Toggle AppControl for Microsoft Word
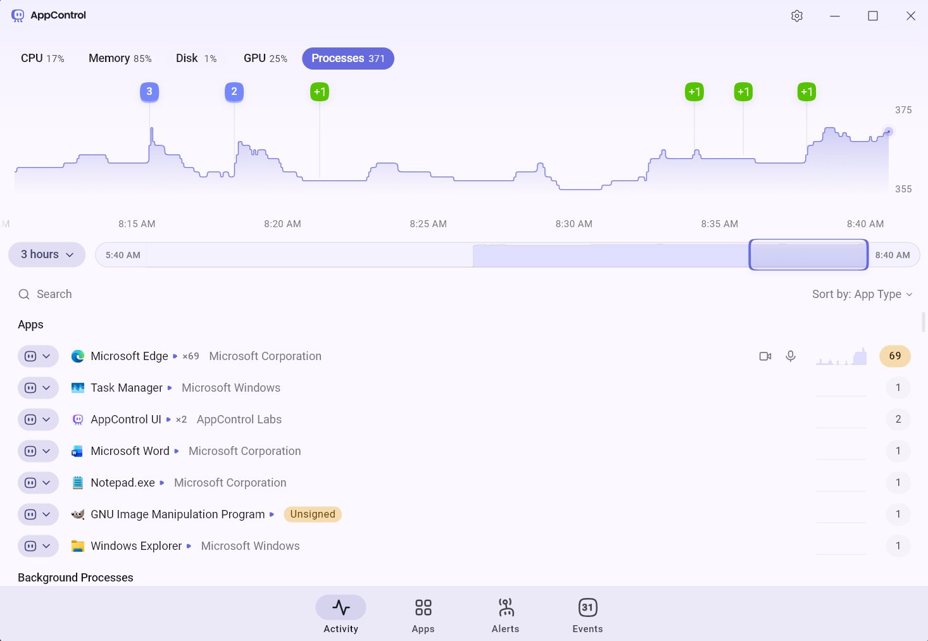This screenshot has width=928, height=641. [30, 451]
